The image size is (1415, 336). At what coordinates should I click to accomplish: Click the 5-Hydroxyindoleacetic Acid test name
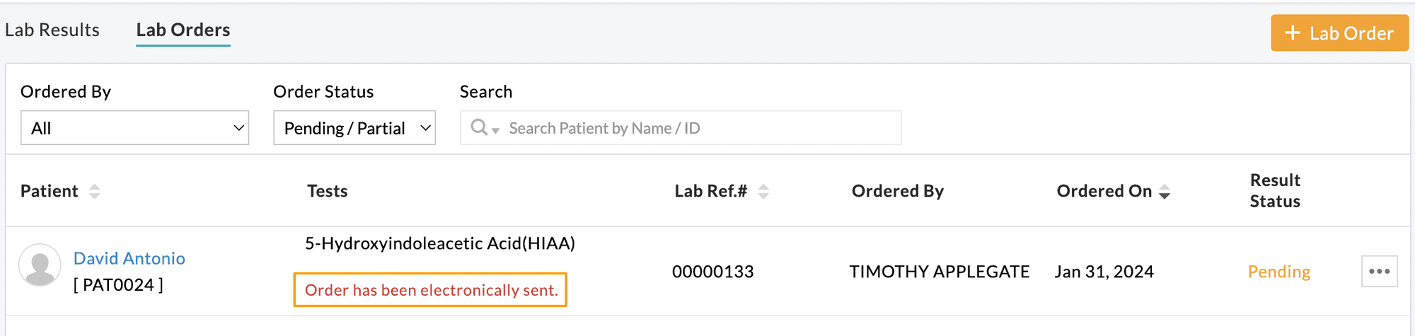click(439, 243)
